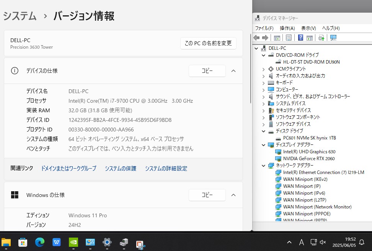Copy device specs with the デバイスの仕様 コピー button
The height and width of the screenshot is (251, 372).
pyautogui.click(x=207, y=71)
